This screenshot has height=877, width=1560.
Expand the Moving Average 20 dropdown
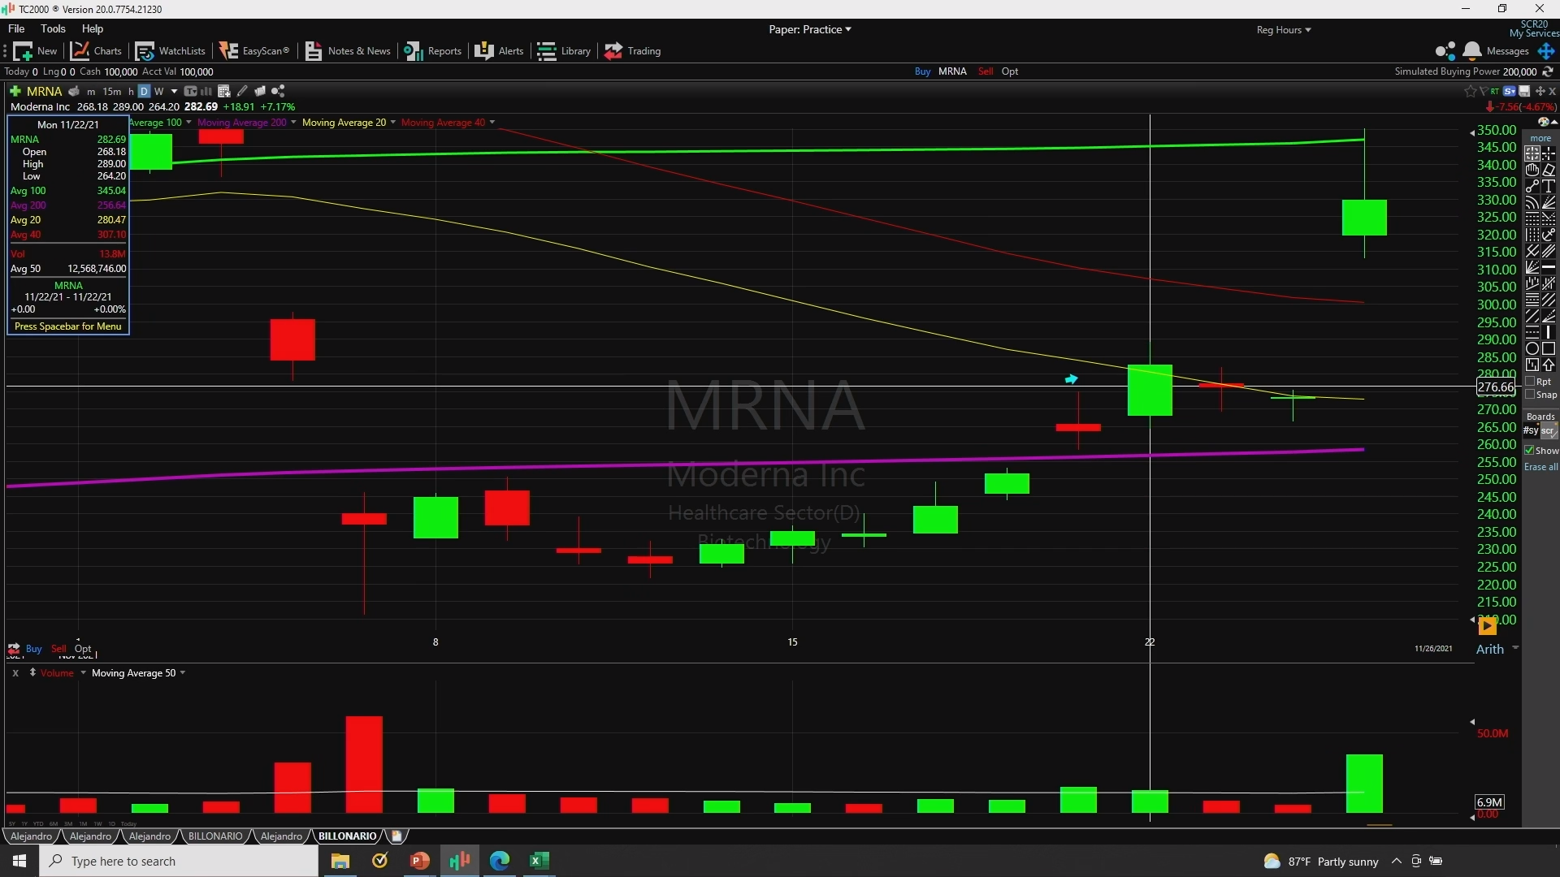click(393, 123)
